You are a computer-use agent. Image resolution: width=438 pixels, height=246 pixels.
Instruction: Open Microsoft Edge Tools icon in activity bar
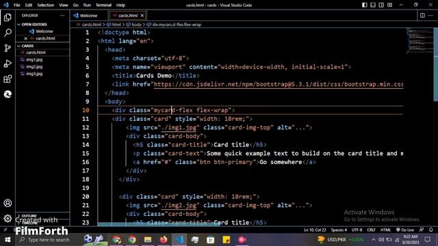coord(8,94)
